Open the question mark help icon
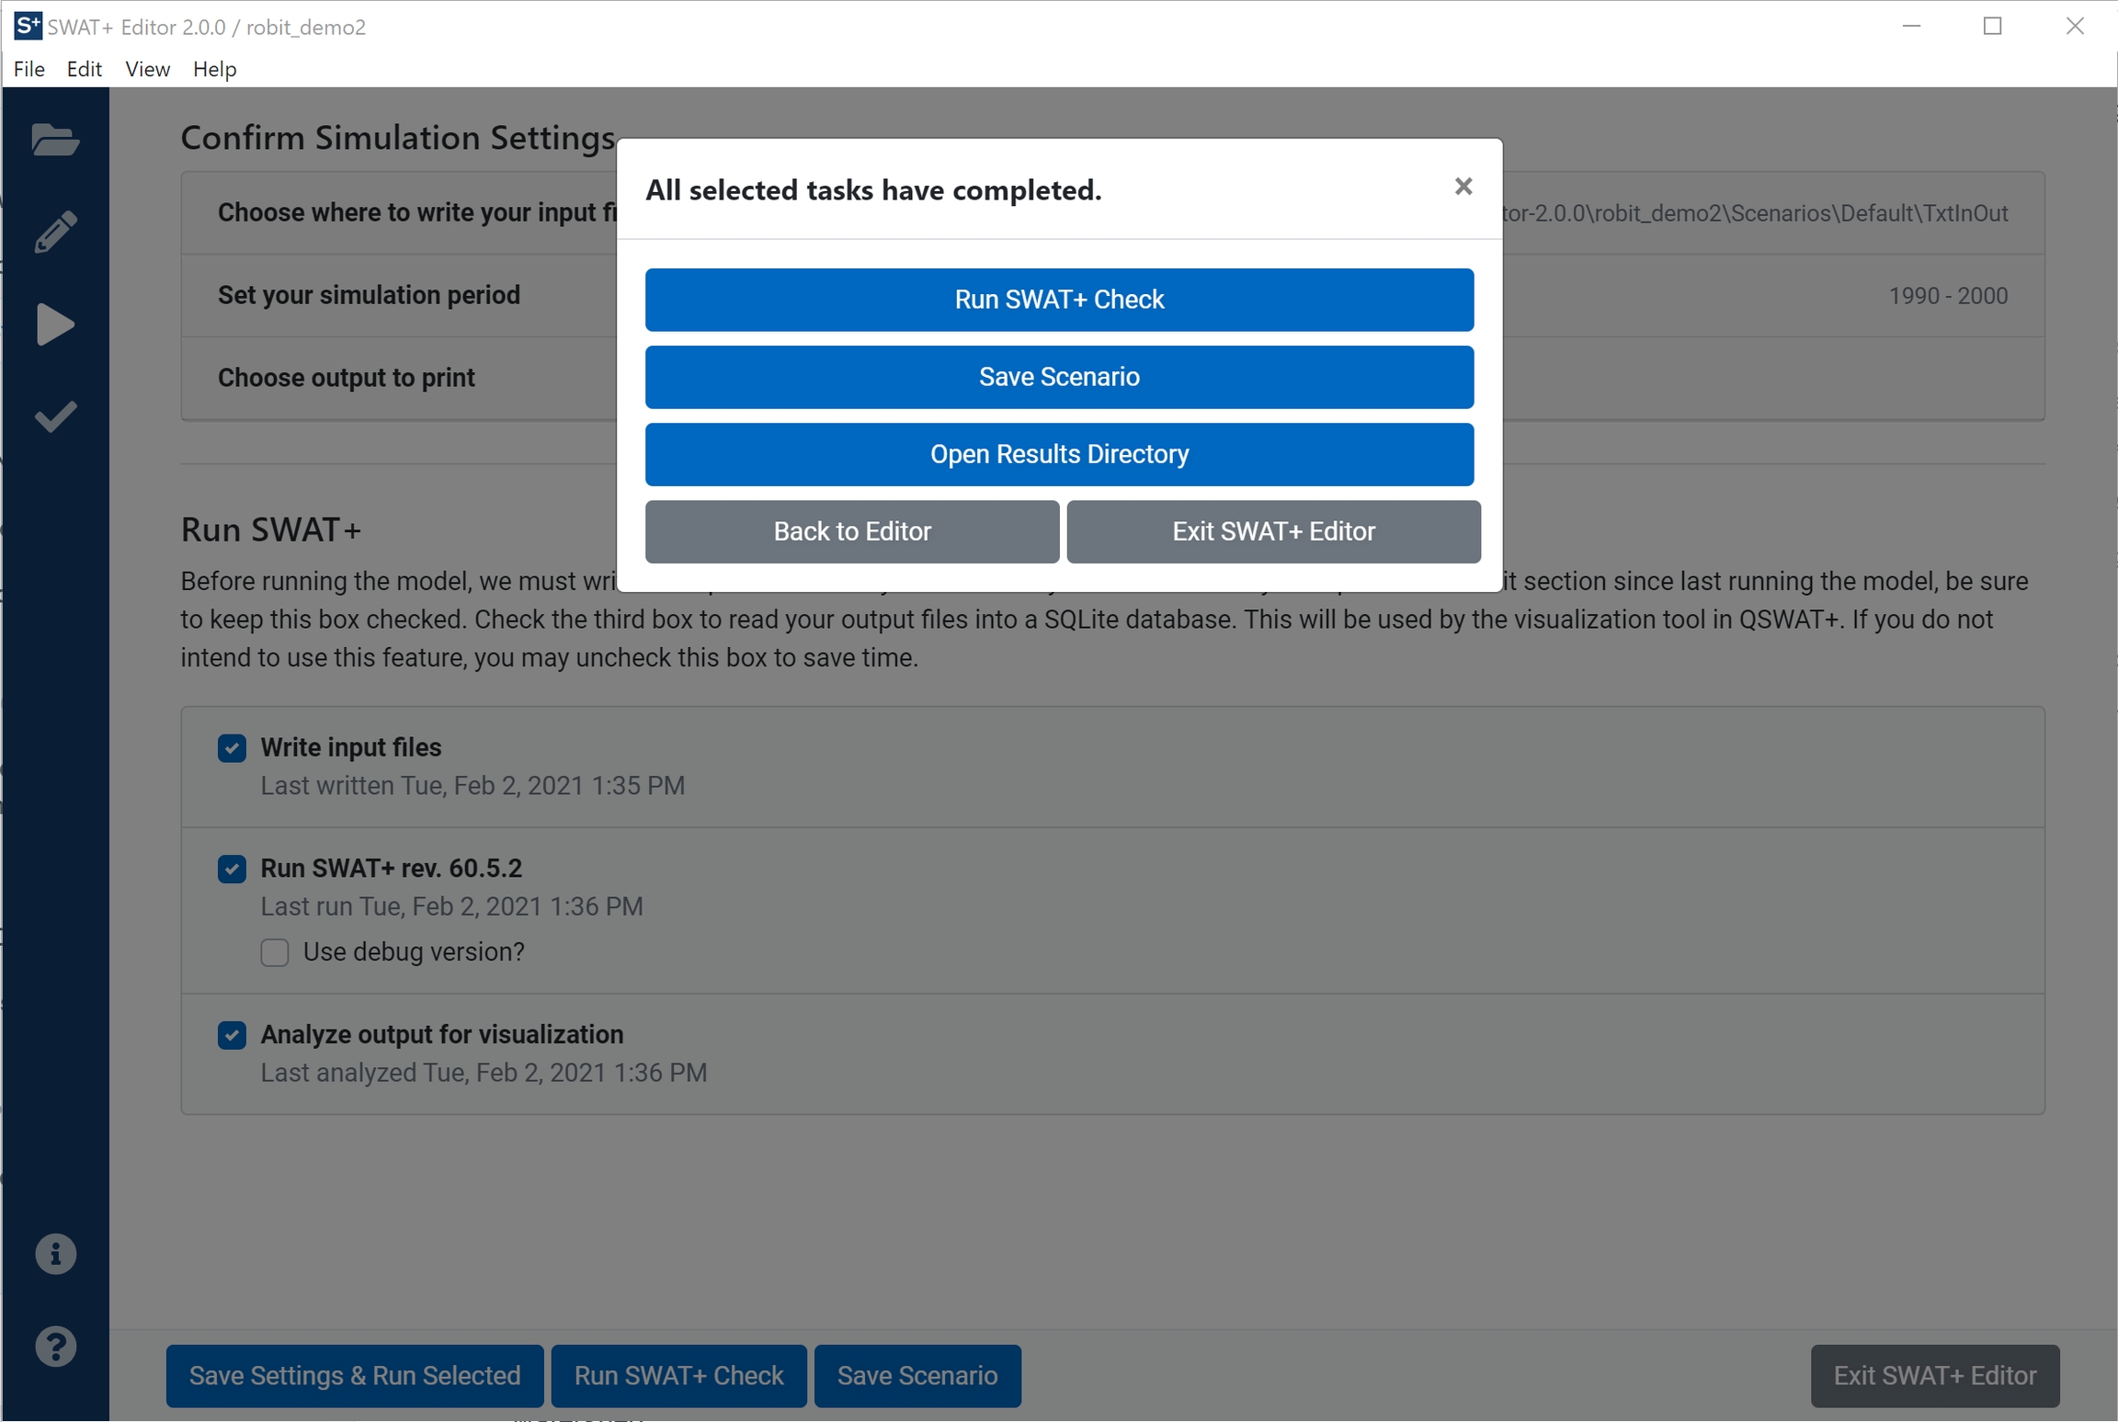This screenshot has height=1422, width=2118. pyautogui.click(x=54, y=1347)
